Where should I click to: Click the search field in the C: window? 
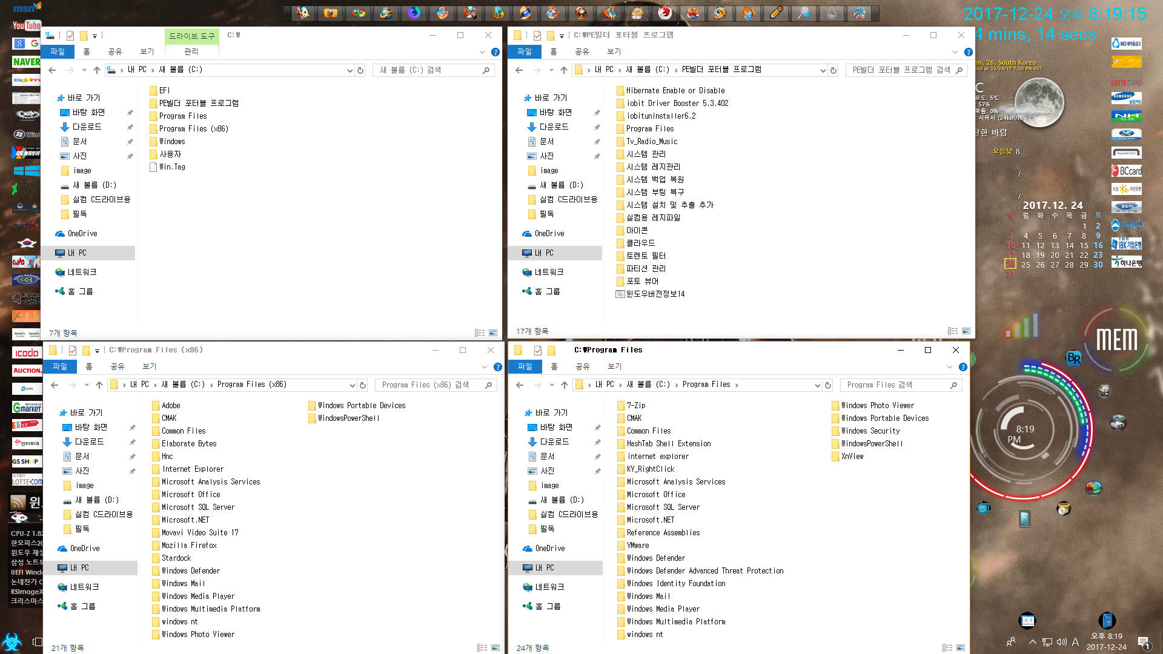[x=434, y=70]
